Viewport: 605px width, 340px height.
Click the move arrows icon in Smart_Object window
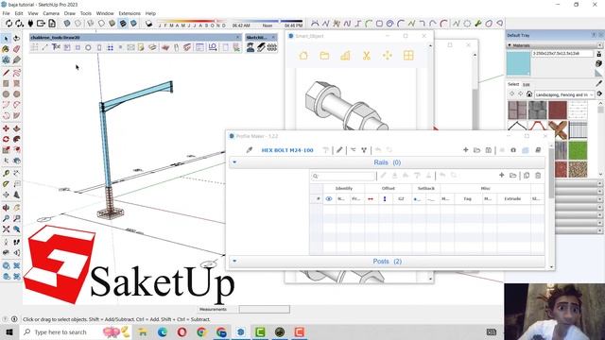387,56
